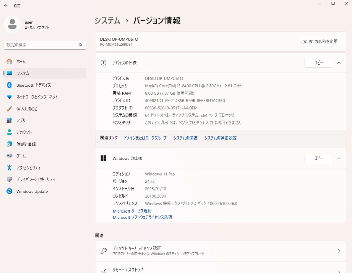Click the この PC の名前を変更 button
This screenshot has height=273, width=352.
(x=319, y=42)
